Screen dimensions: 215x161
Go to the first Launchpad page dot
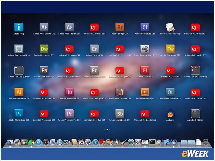[x=105, y=129]
